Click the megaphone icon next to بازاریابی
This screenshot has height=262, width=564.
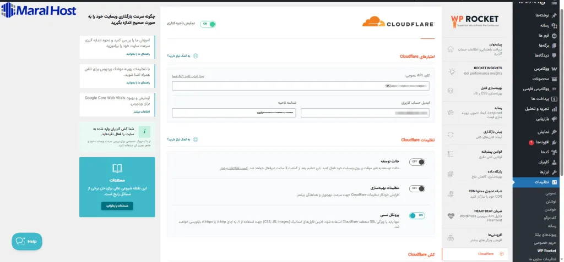click(554, 119)
